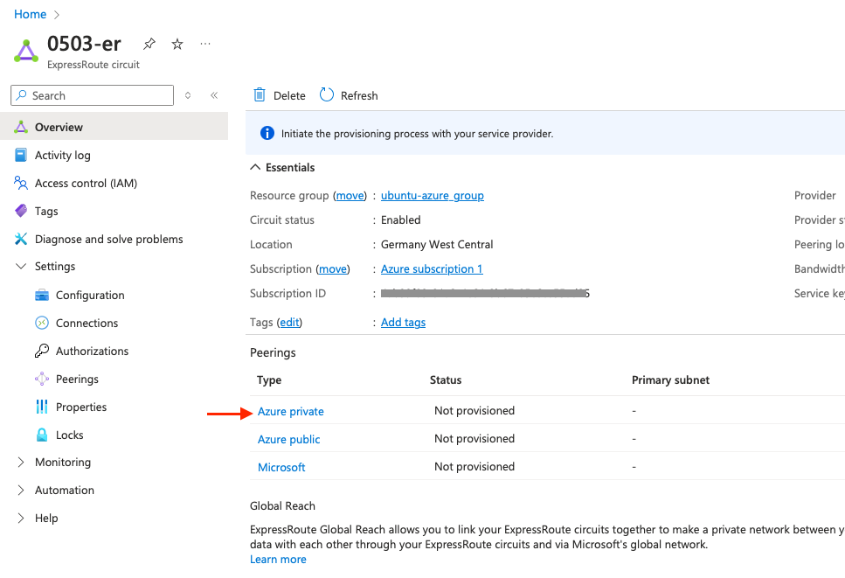Image resolution: width=845 pixels, height=578 pixels.
Task: Click the Status column header
Action: click(x=446, y=380)
